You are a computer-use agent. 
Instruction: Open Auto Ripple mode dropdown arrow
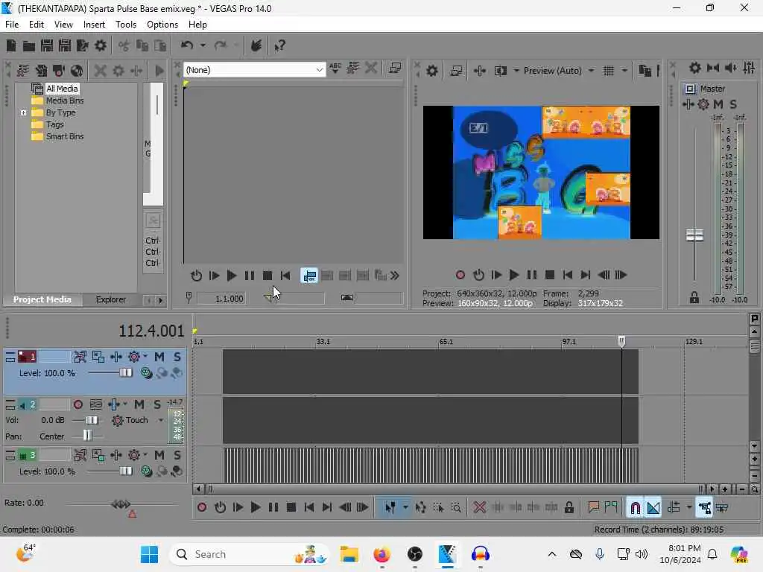[x=689, y=508]
